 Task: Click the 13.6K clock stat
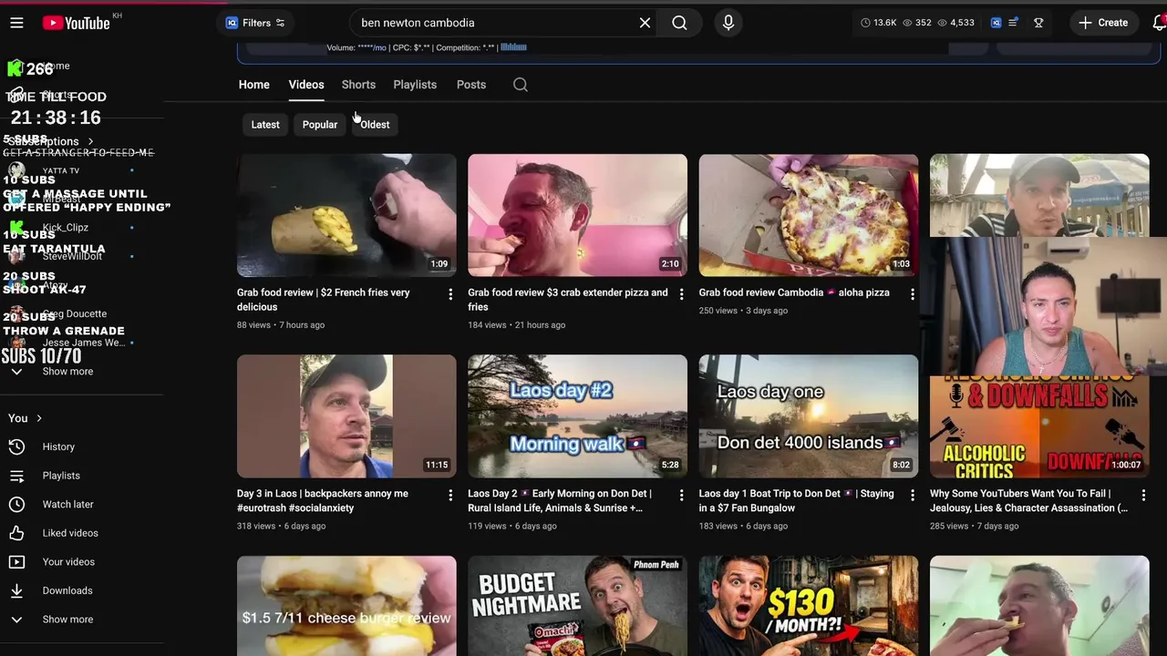tap(879, 23)
